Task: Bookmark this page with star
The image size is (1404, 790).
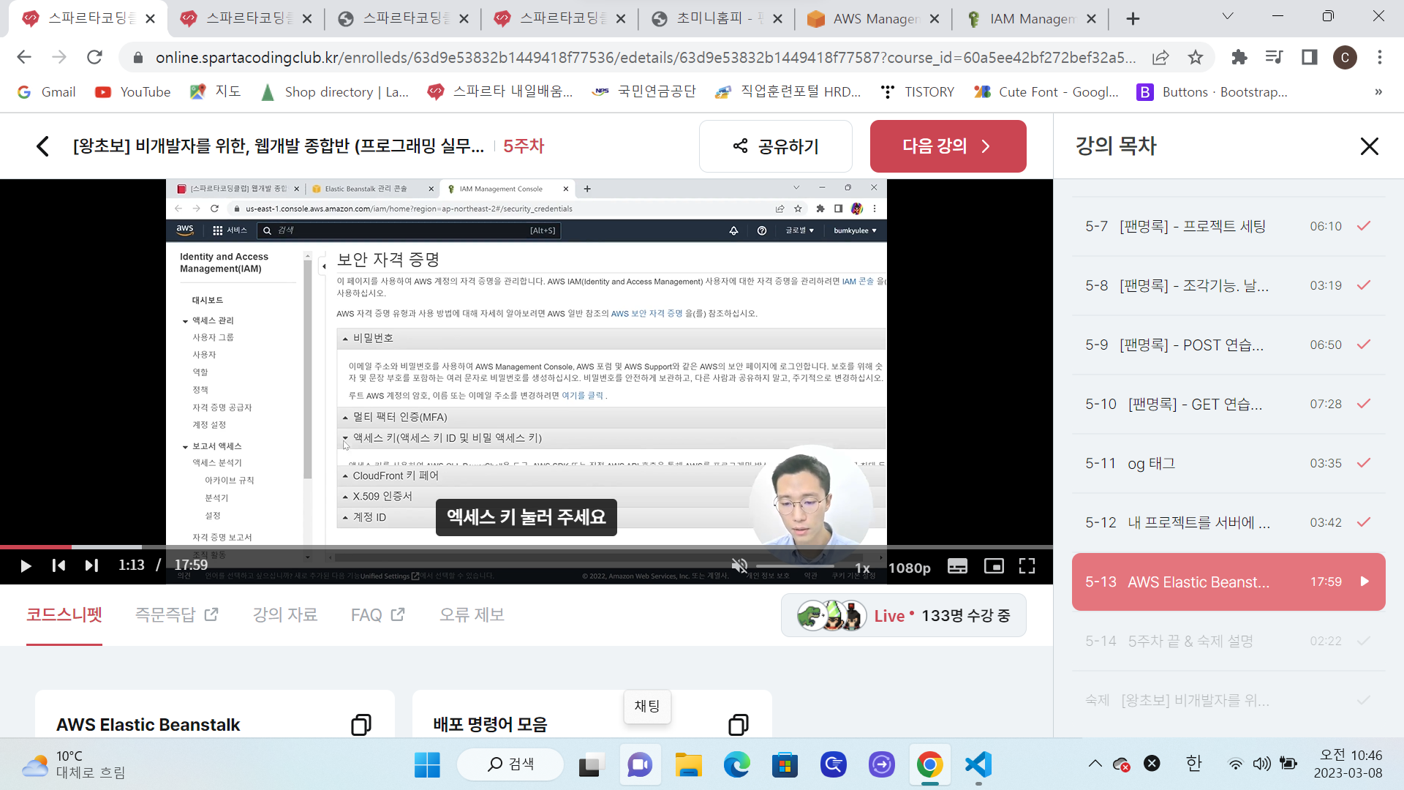Action: click(x=1196, y=57)
